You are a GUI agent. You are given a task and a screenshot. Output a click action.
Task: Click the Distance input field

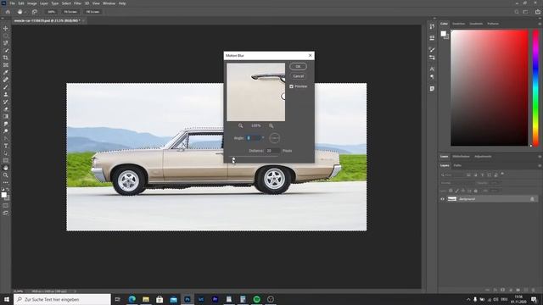tap(272, 151)
